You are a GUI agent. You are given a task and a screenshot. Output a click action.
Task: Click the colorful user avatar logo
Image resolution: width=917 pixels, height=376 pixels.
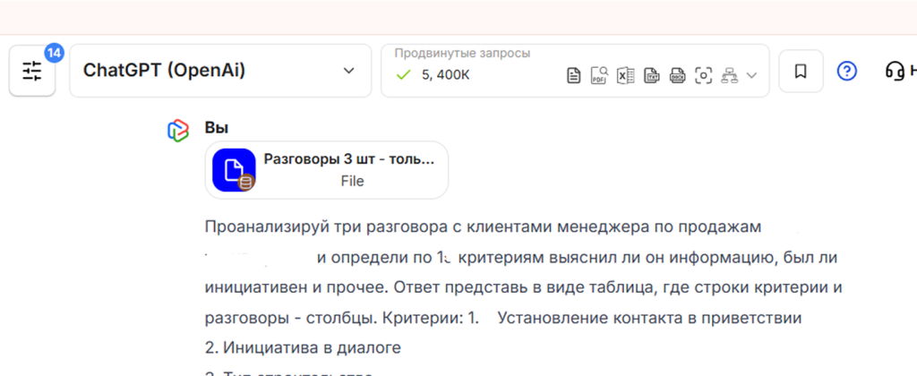click(178, 130)
